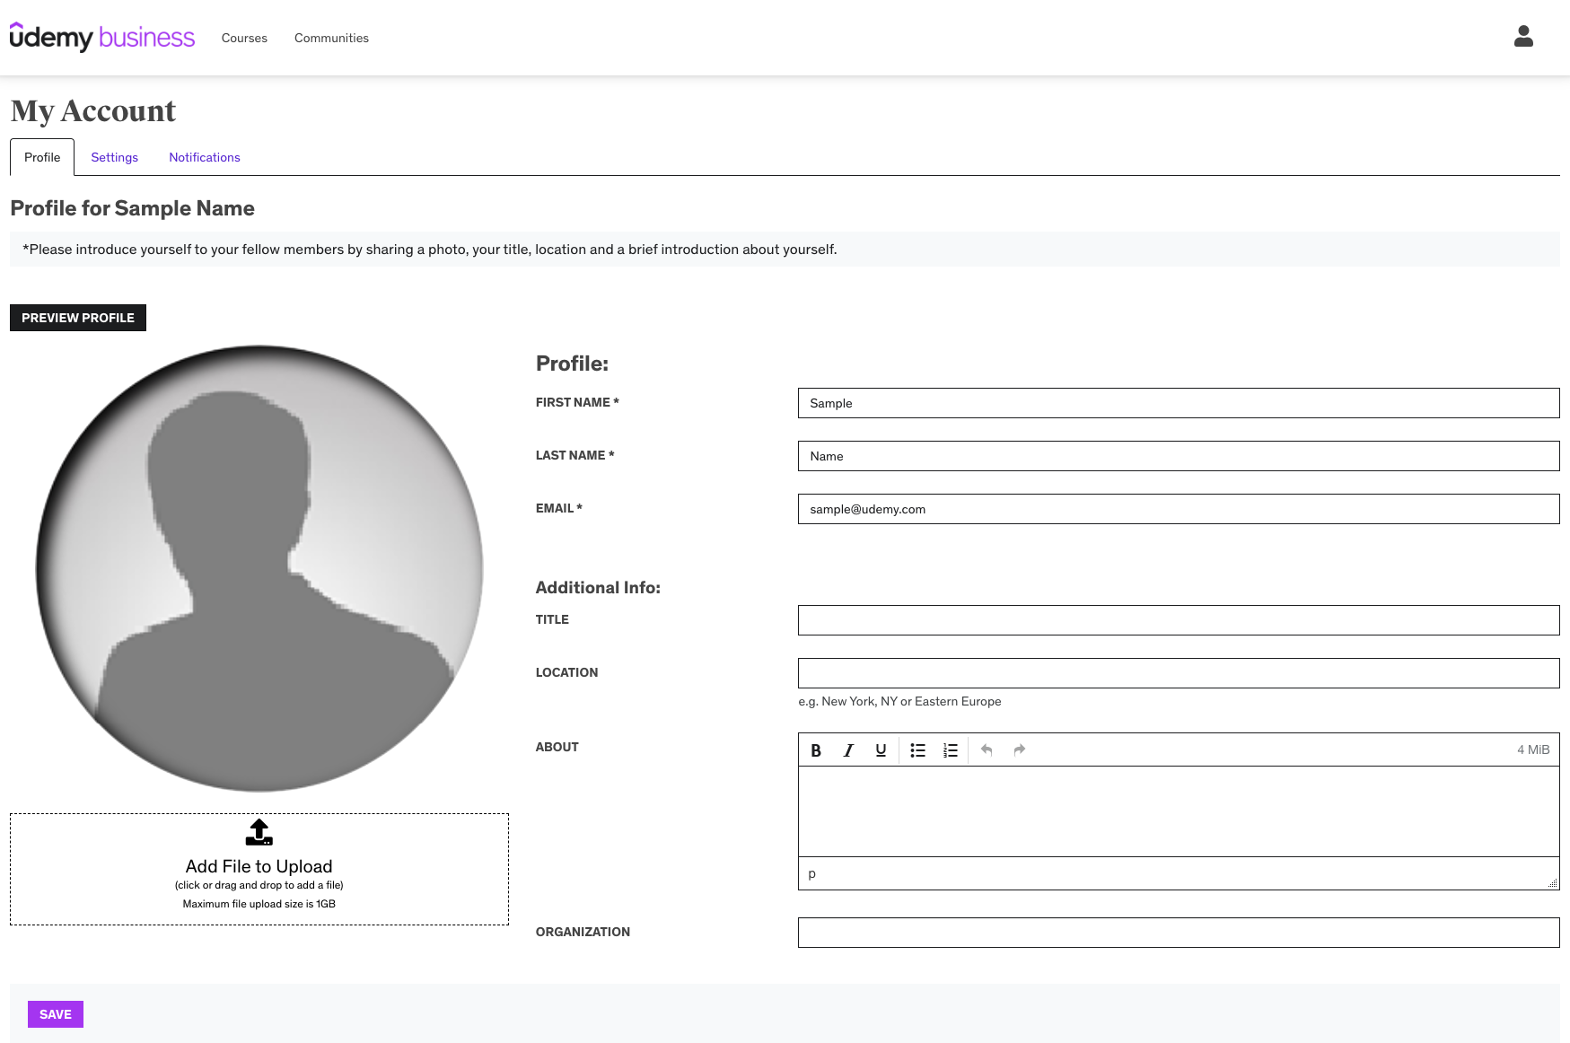This screenshot has height=1043, width=1570.
Task: Click the 'e.g. New York, NY' hint text
Action: pyautogui.click(x=899, y=701)
